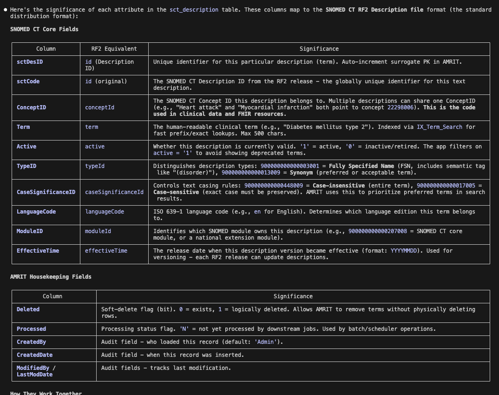Click the ModifiedBy column cell
The height and width of the screenshot is (395, 499).
(33, 368)
